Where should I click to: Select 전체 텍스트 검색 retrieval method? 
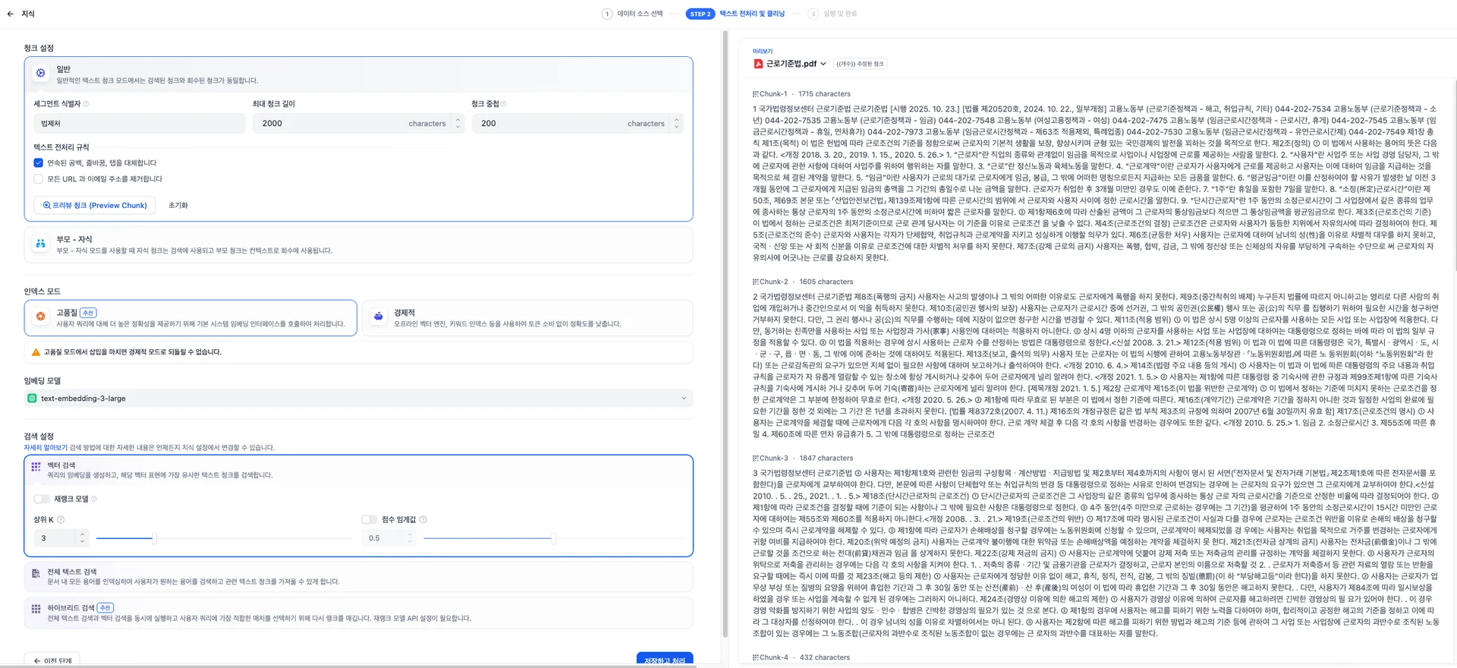click(358, 577)
